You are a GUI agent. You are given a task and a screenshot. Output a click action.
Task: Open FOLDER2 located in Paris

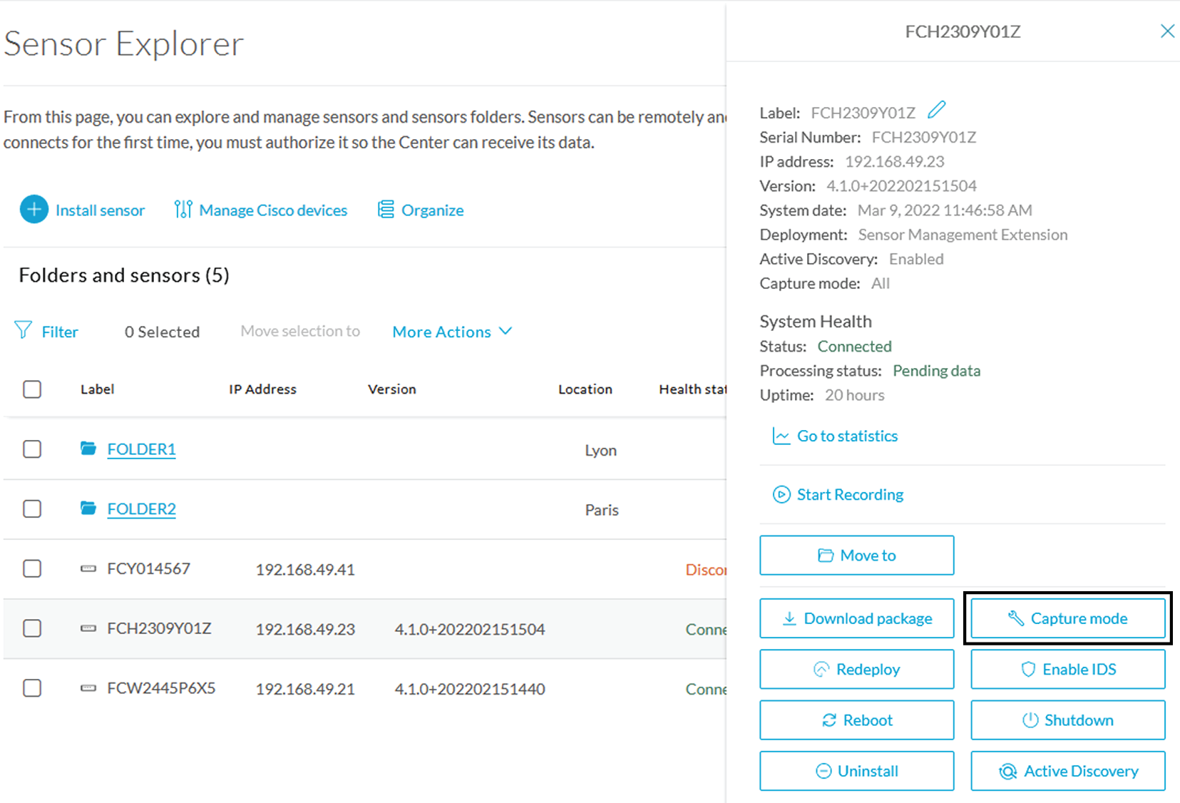[x=141, y=508]
